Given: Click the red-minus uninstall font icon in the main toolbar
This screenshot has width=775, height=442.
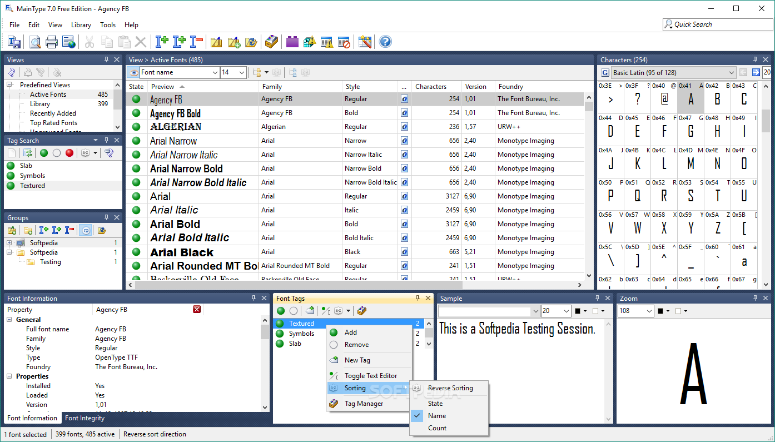Looking at the screenshot, I should 196,42.
